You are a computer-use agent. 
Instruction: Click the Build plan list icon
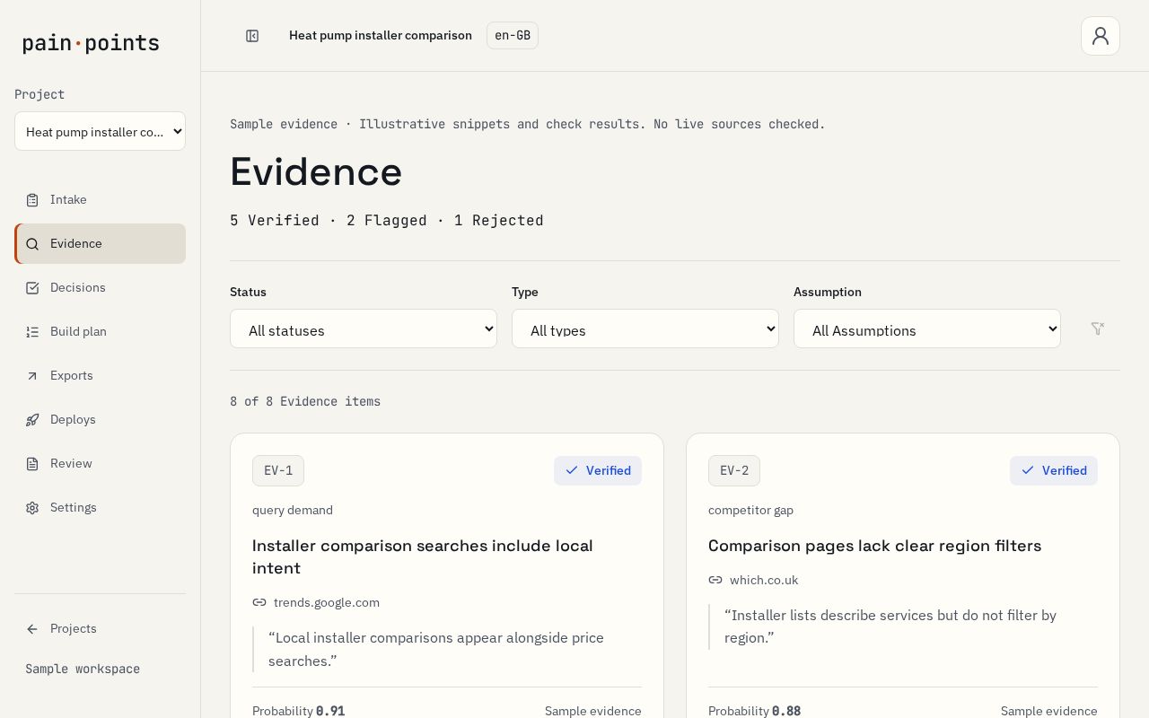coord(32,332)
